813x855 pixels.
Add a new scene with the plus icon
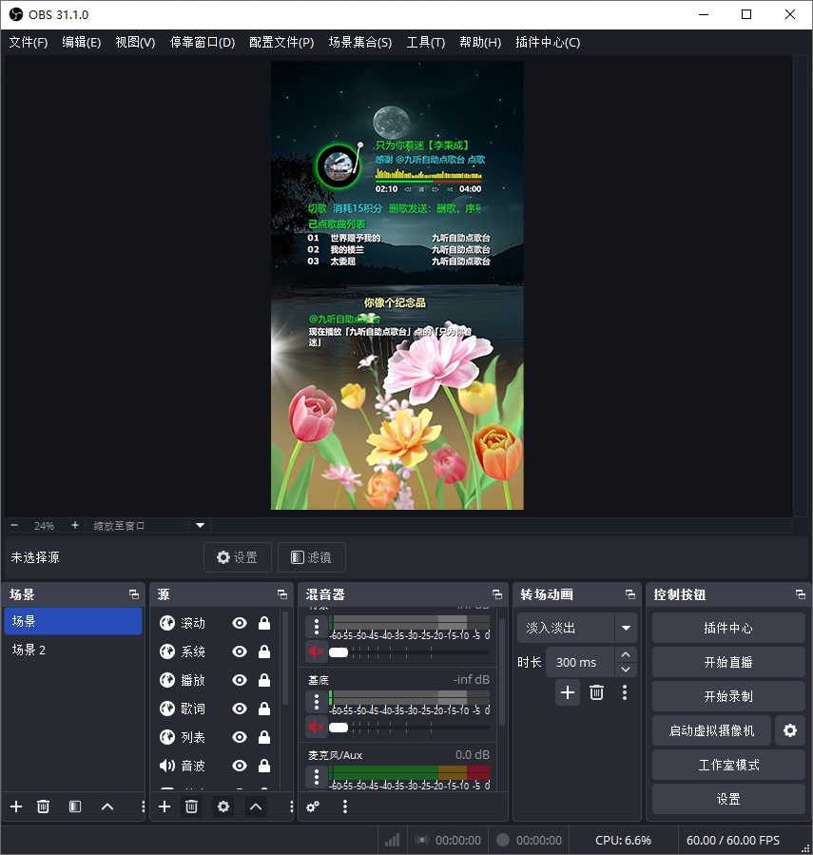(x=16, y=806)
